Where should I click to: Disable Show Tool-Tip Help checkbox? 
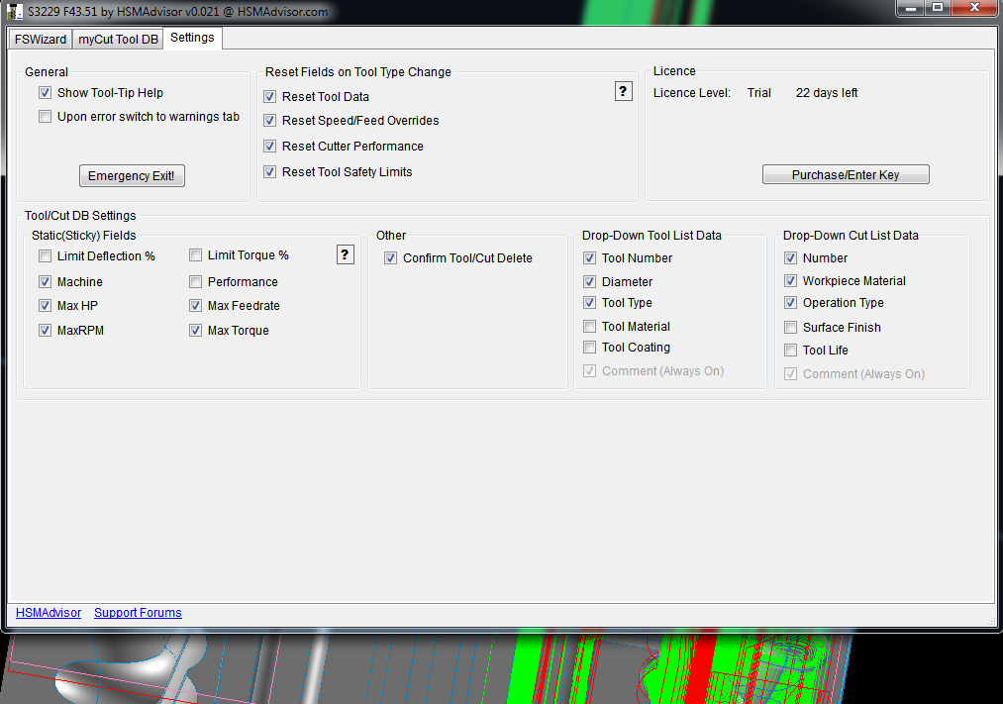[45, 93]
